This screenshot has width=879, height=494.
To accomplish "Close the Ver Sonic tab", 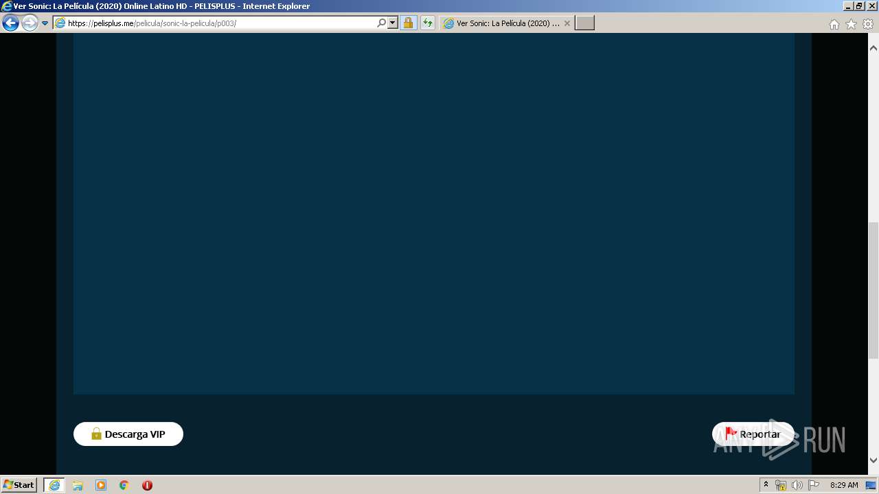I will click(x=567, y=23).
